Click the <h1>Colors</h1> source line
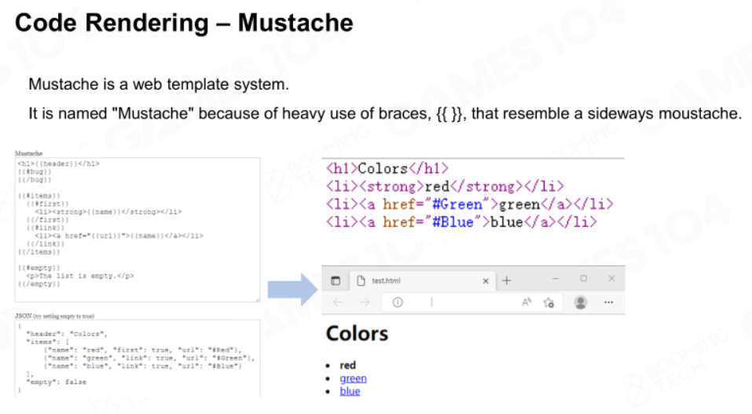This screenshot has height=414, width=752. (387, 168)
